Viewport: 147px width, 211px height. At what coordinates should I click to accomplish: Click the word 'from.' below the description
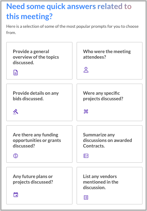click(x=11, y=33)
